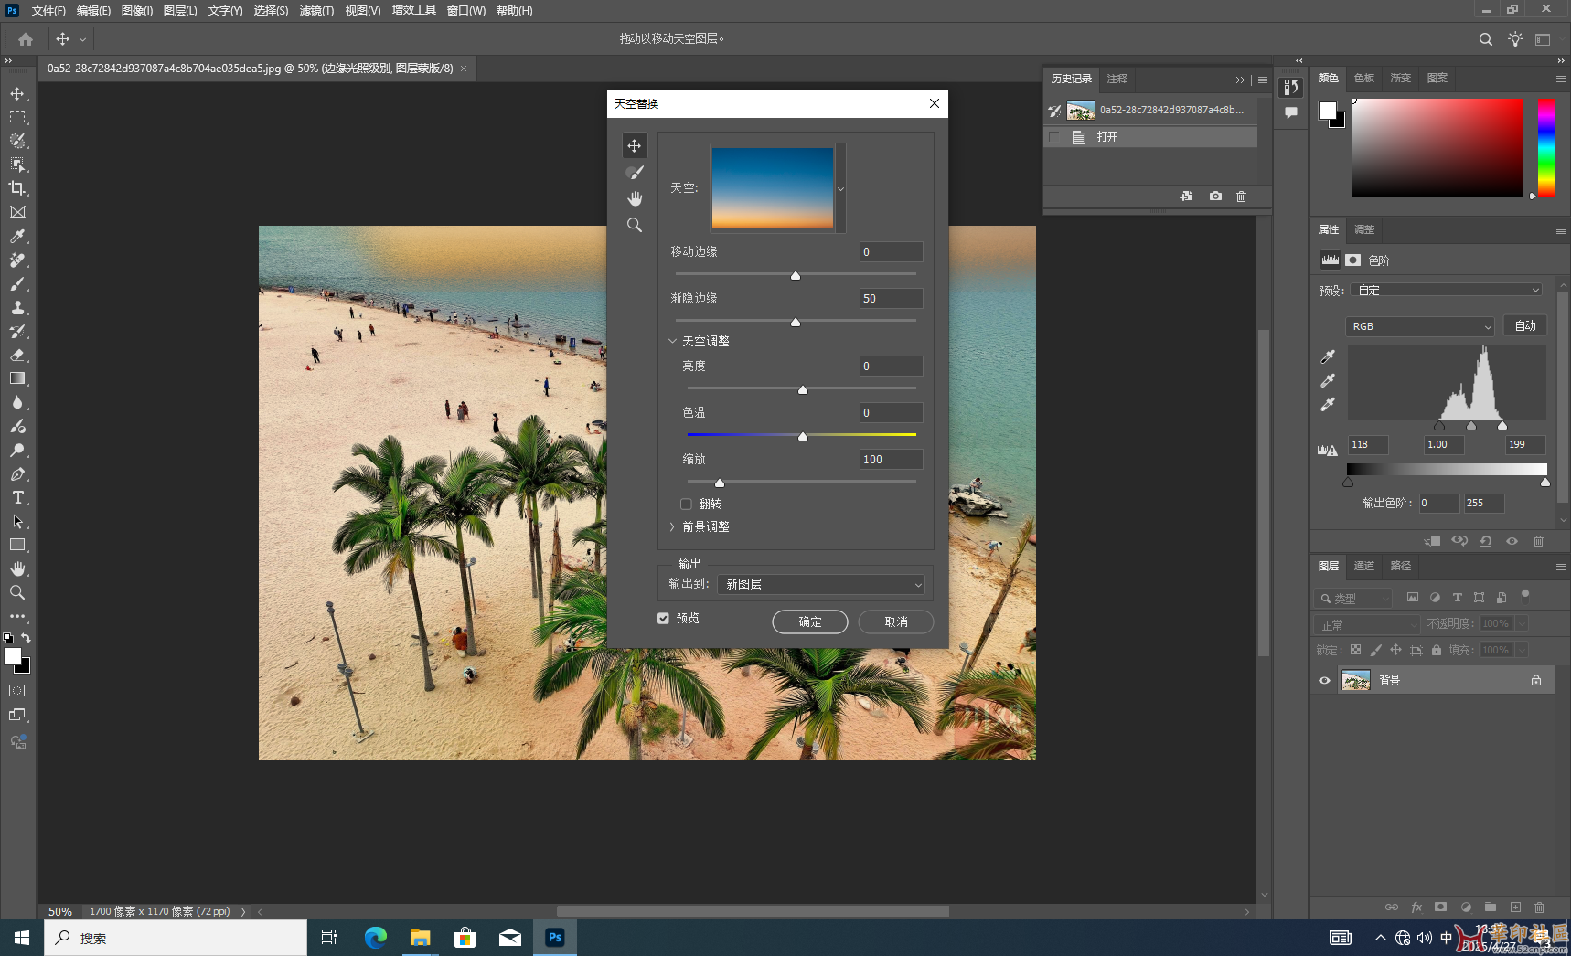This screenshot has width=1571, height=956.
Task: Click the hue spectrum strip in Color panel
Action: click(x=1546, y=147)
